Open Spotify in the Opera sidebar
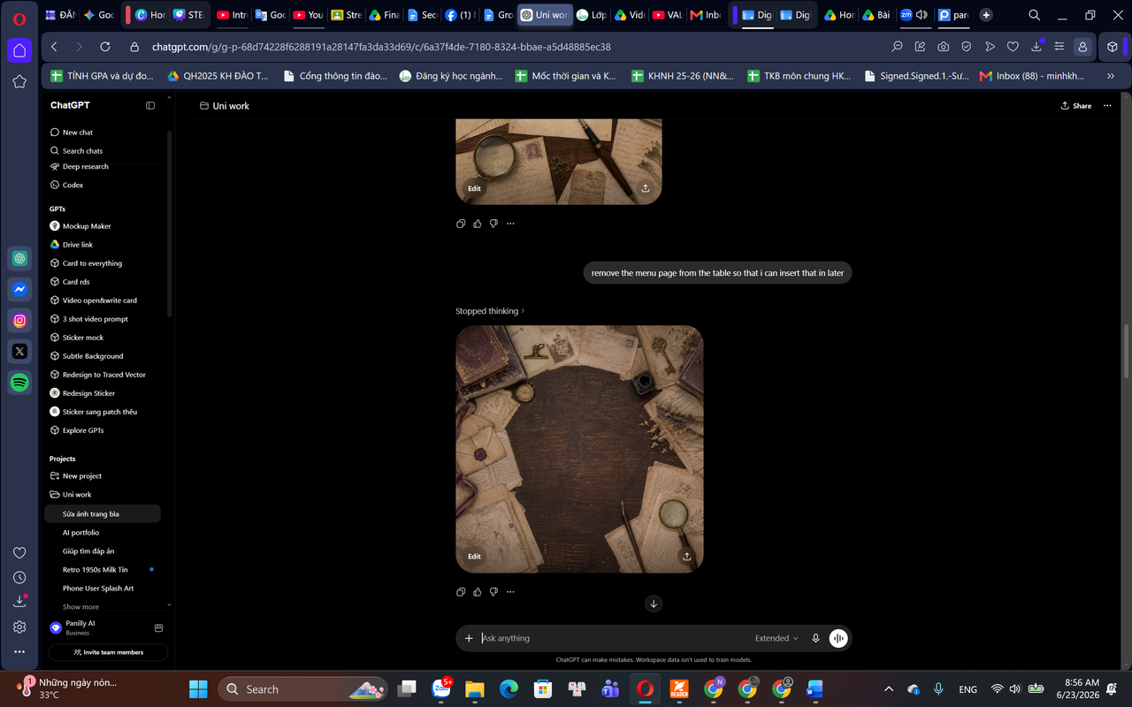The image size is (1132, 707). click(19, 383)
